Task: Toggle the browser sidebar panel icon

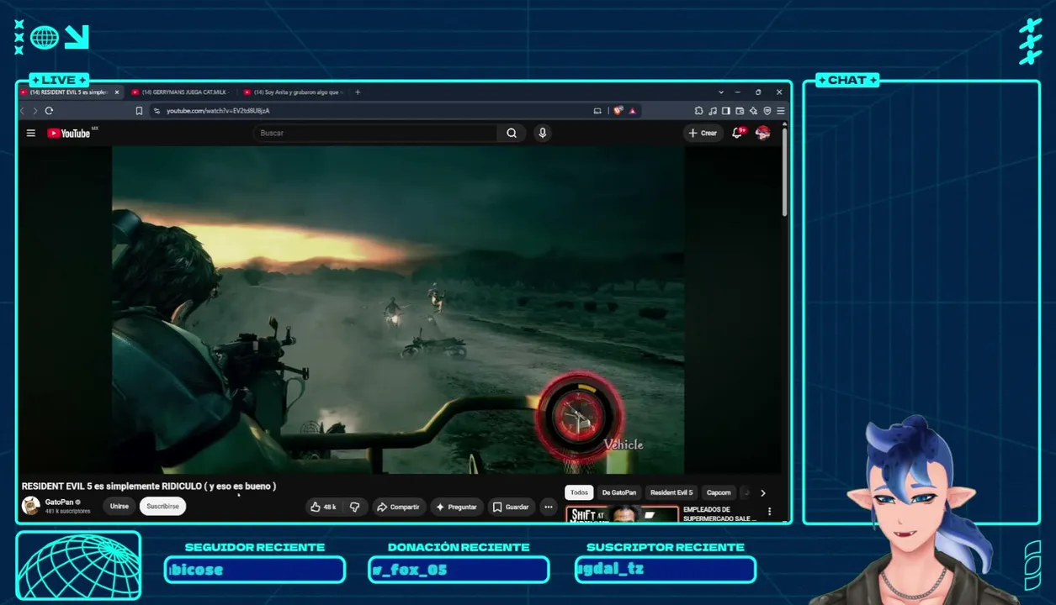Action: click(x=726, y=111)
